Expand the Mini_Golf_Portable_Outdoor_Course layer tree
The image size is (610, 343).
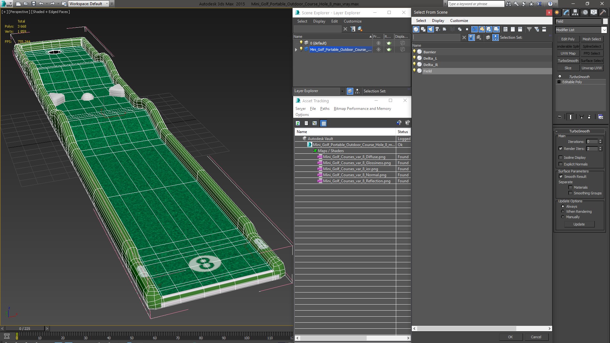[296, 50]
